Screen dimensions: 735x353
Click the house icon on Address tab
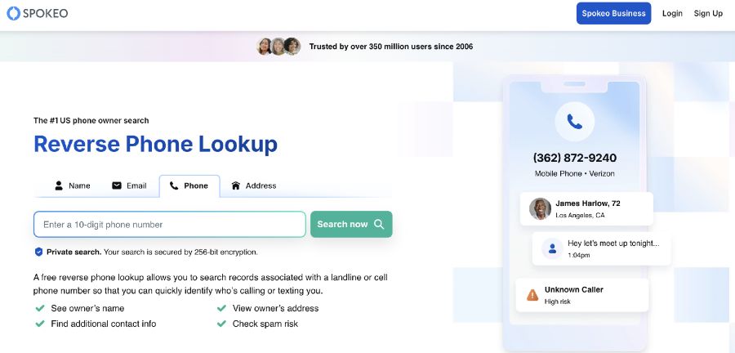(236, 185)
